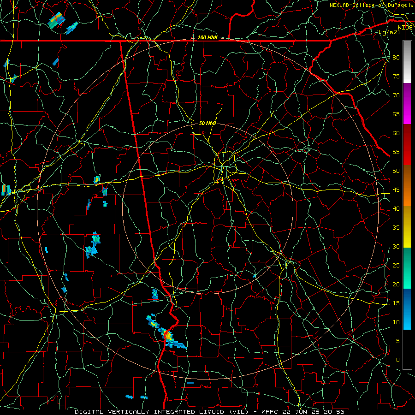Click the scale value 60

click(x=396, y=133)
